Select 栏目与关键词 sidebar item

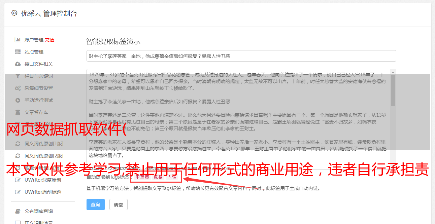pos(39,76)
